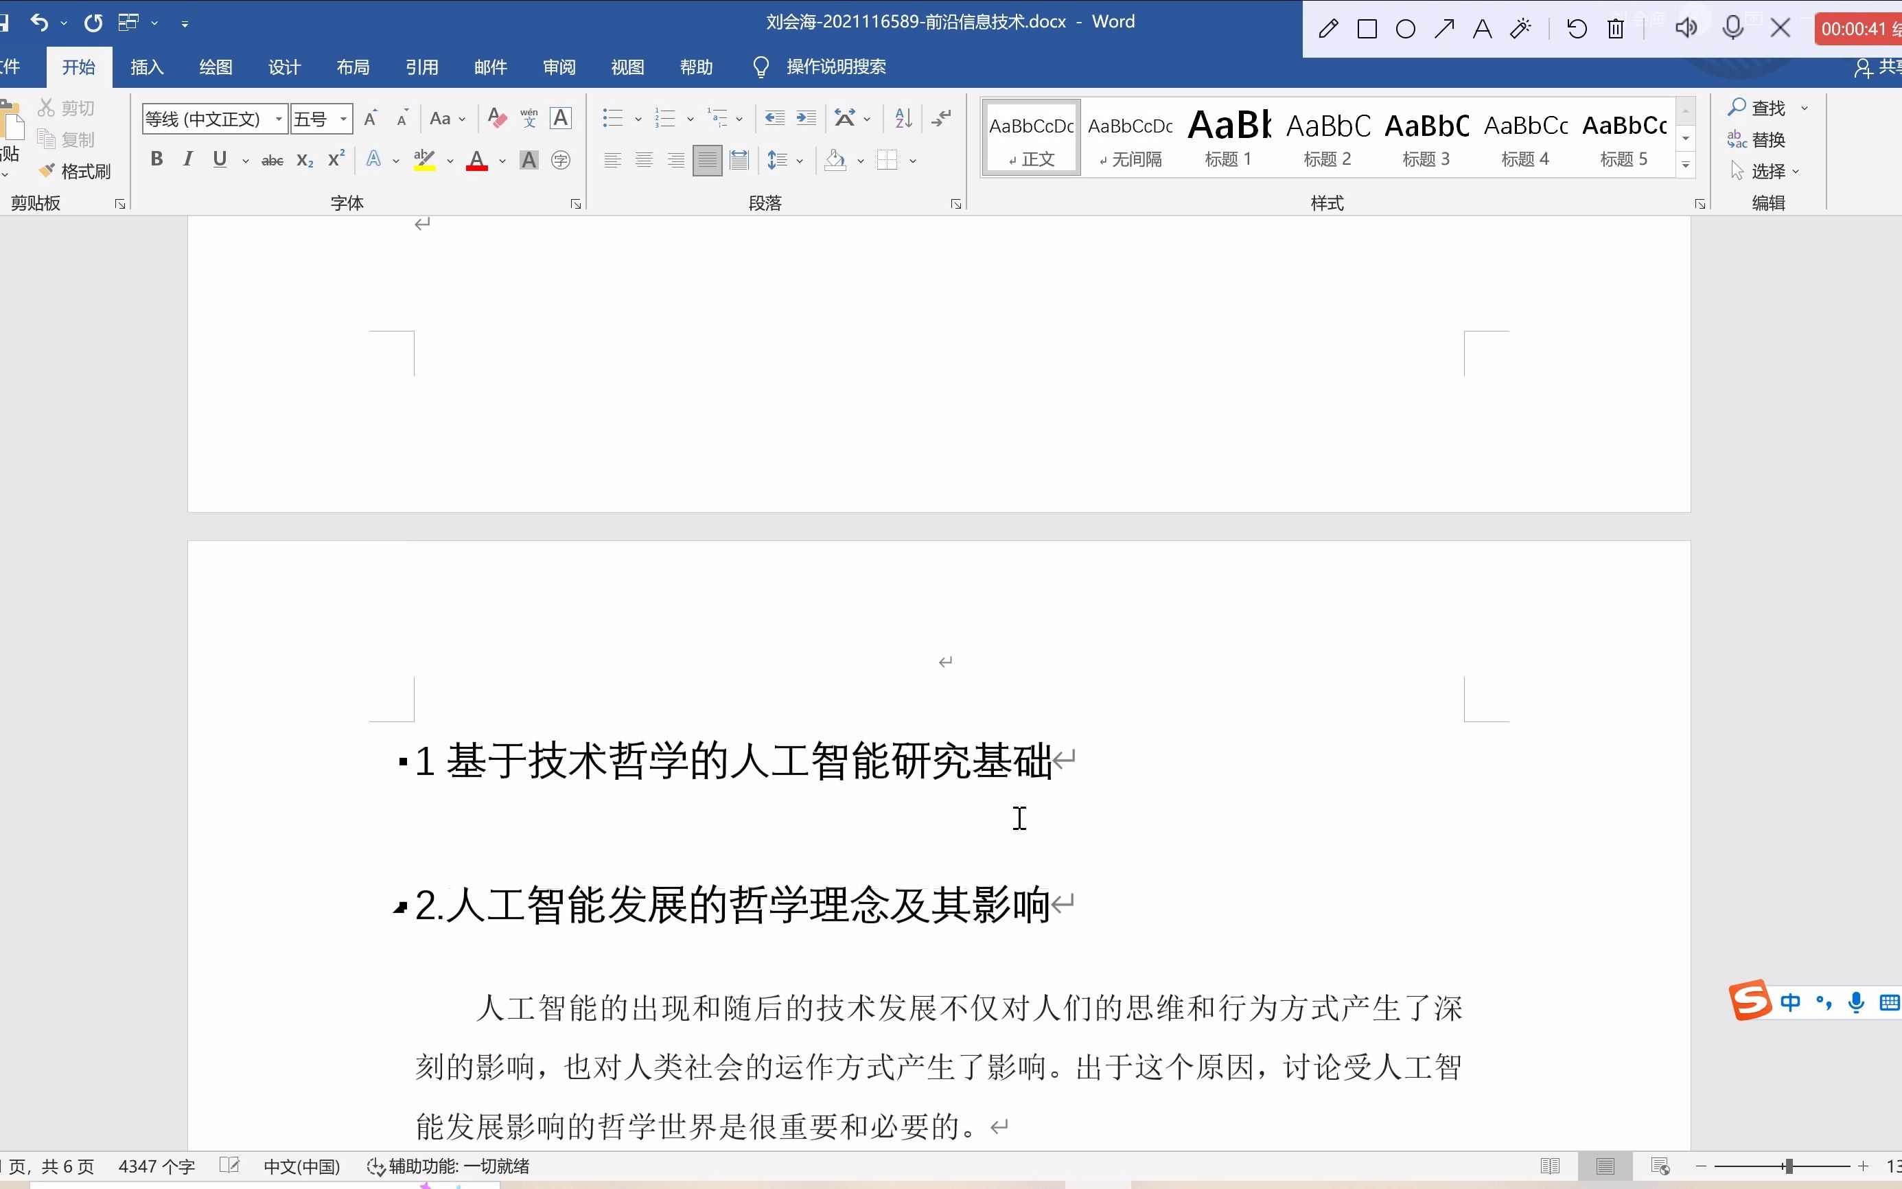Switch to the 插入 ribbon tab
The height and width of the screenshot is (1189, 1902).
tap(146, 67)
